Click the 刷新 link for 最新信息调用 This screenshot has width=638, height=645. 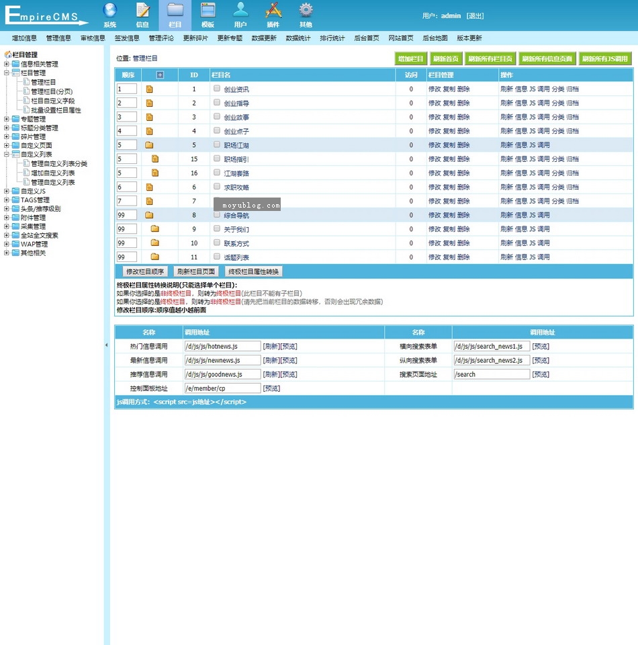coord(271,360)
